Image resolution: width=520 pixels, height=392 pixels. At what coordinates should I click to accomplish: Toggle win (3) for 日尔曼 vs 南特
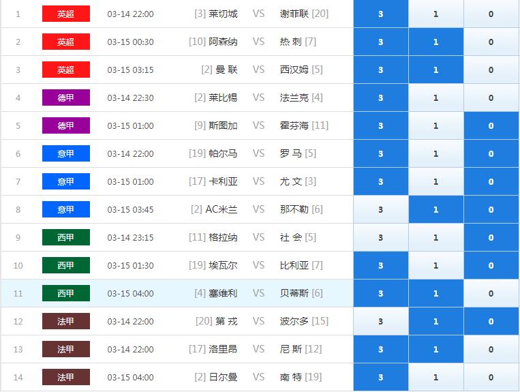pyautogui.click(x=381, y=377)
